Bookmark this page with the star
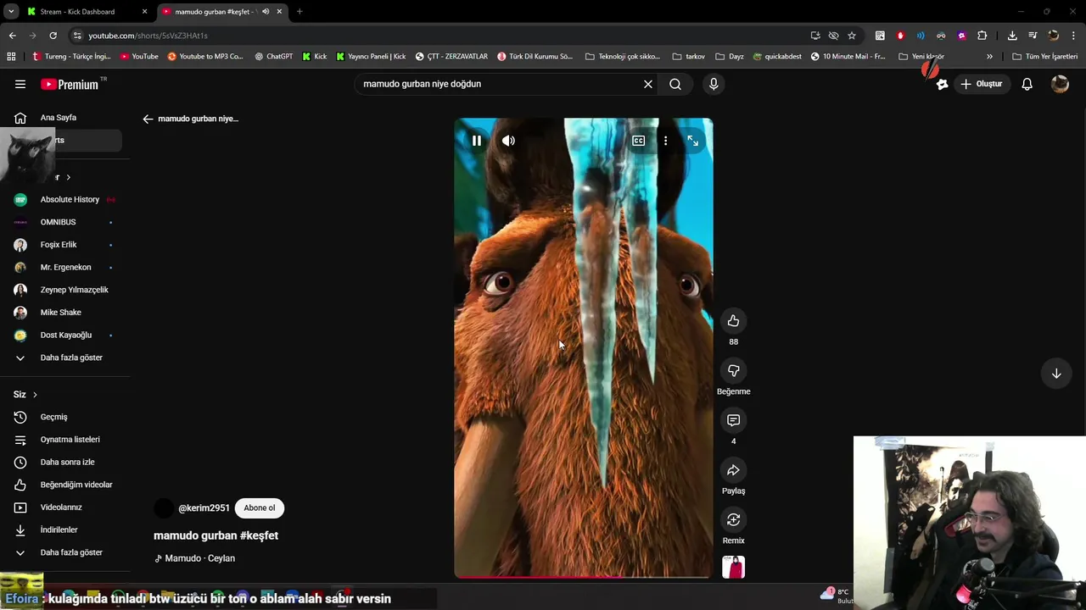This screenshot has height=610, width=1086. coord(852,36)
